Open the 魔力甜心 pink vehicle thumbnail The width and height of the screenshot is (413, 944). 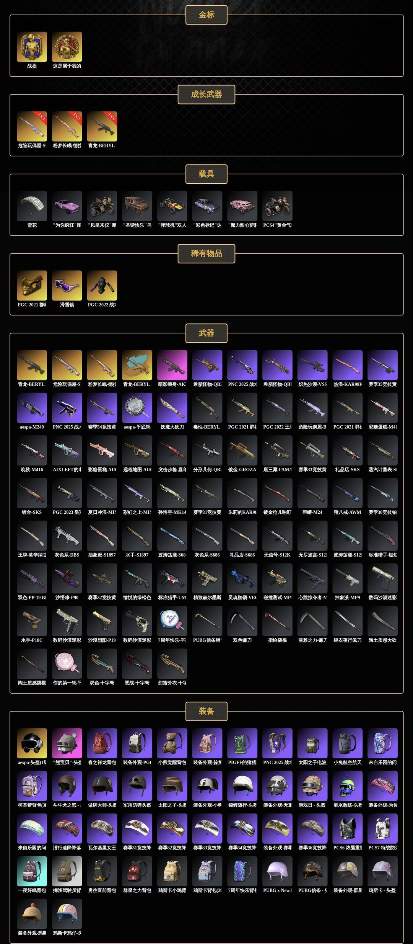click(242, 206)
